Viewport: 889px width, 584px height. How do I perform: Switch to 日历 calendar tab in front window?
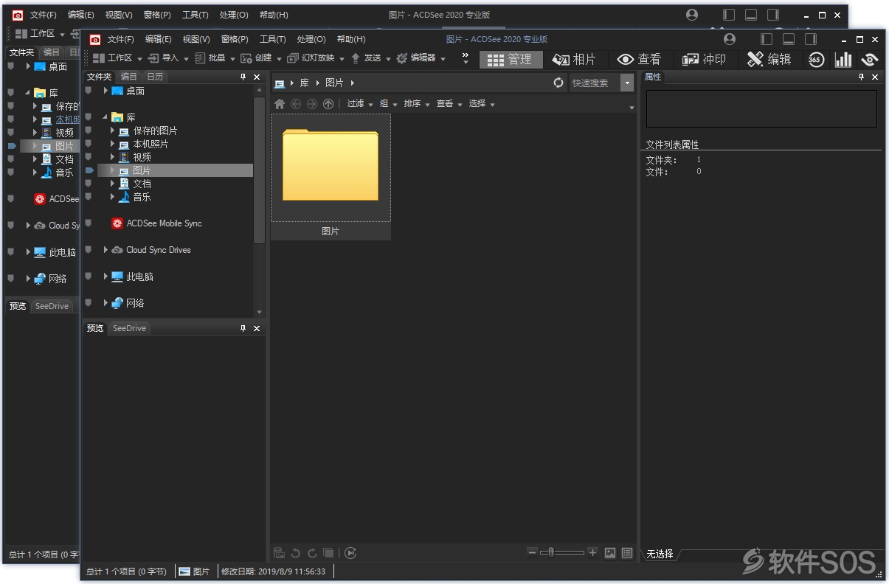[155, 77]
